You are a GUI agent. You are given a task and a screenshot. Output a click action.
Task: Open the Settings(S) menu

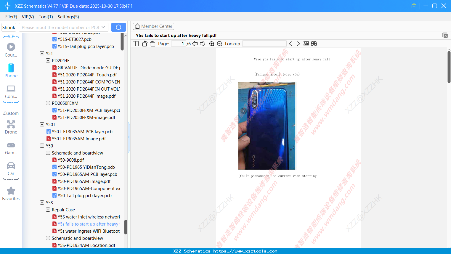click(68, 17)
